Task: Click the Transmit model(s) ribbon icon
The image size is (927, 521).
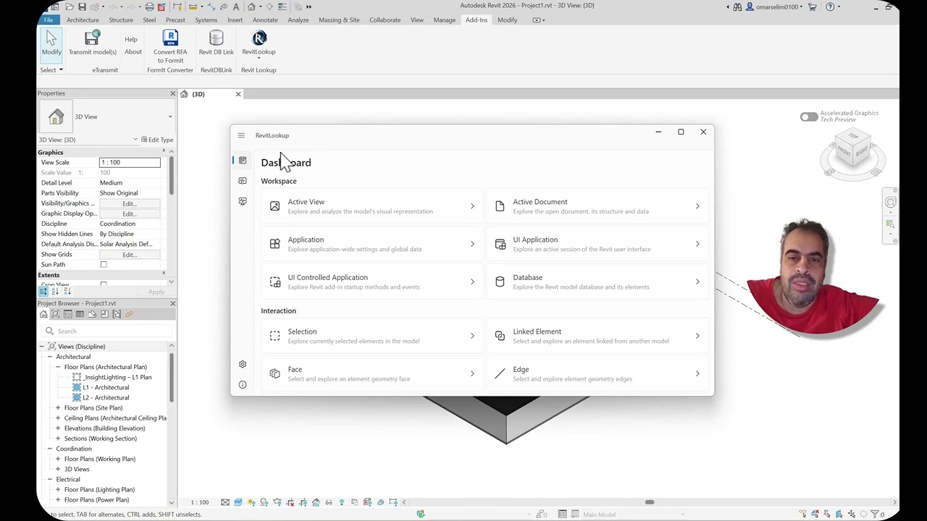Action: point(92,38)
